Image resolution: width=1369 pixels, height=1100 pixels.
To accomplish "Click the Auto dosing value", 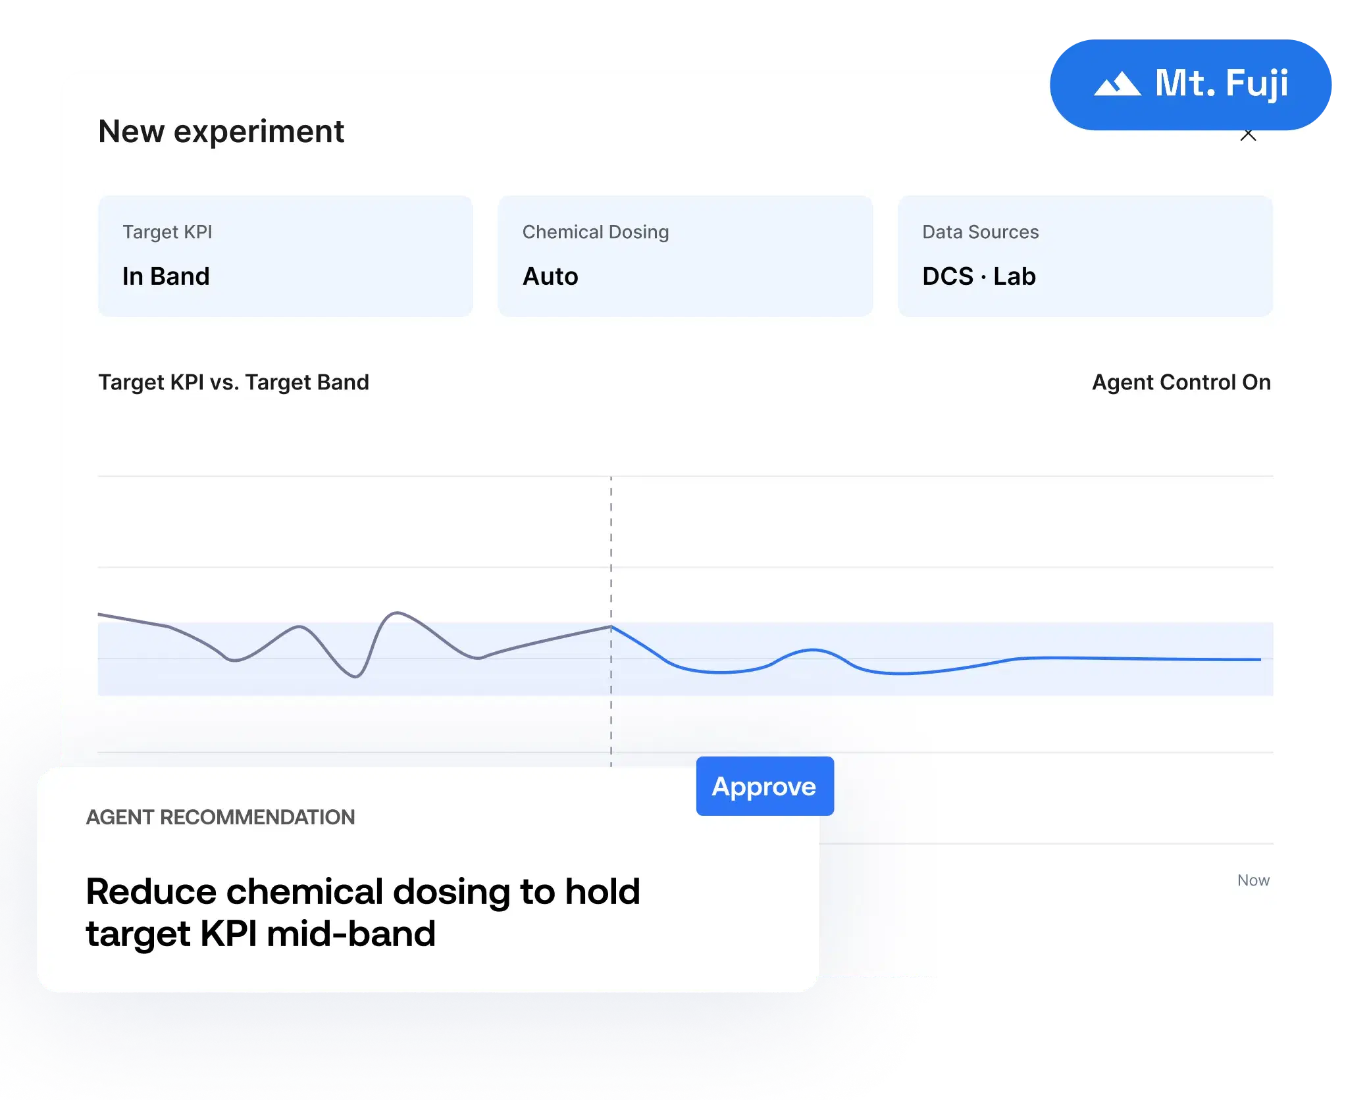I will point(550,276).
